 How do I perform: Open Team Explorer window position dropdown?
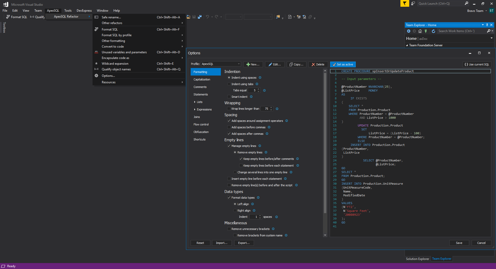[x=483, y=25]
